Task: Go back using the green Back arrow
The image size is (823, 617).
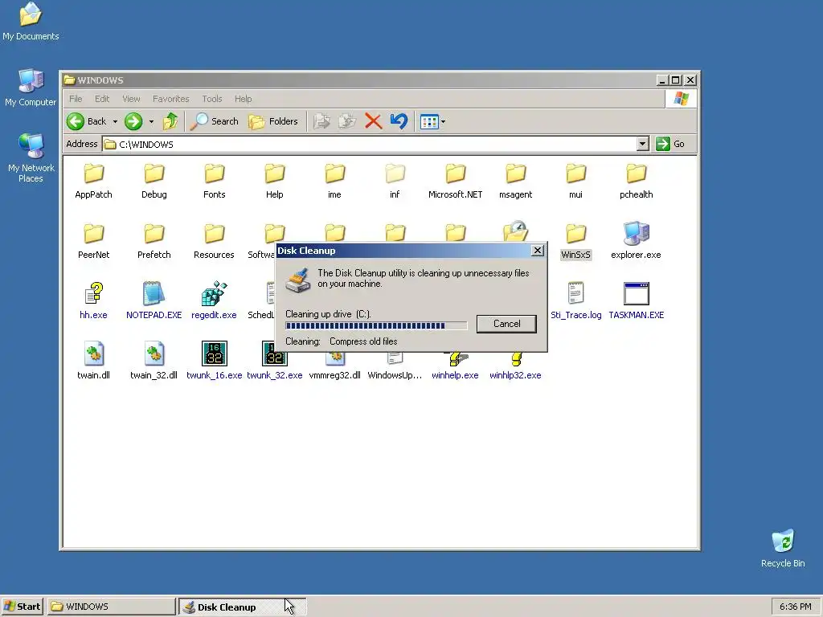Action: click(x=87, y=121)
